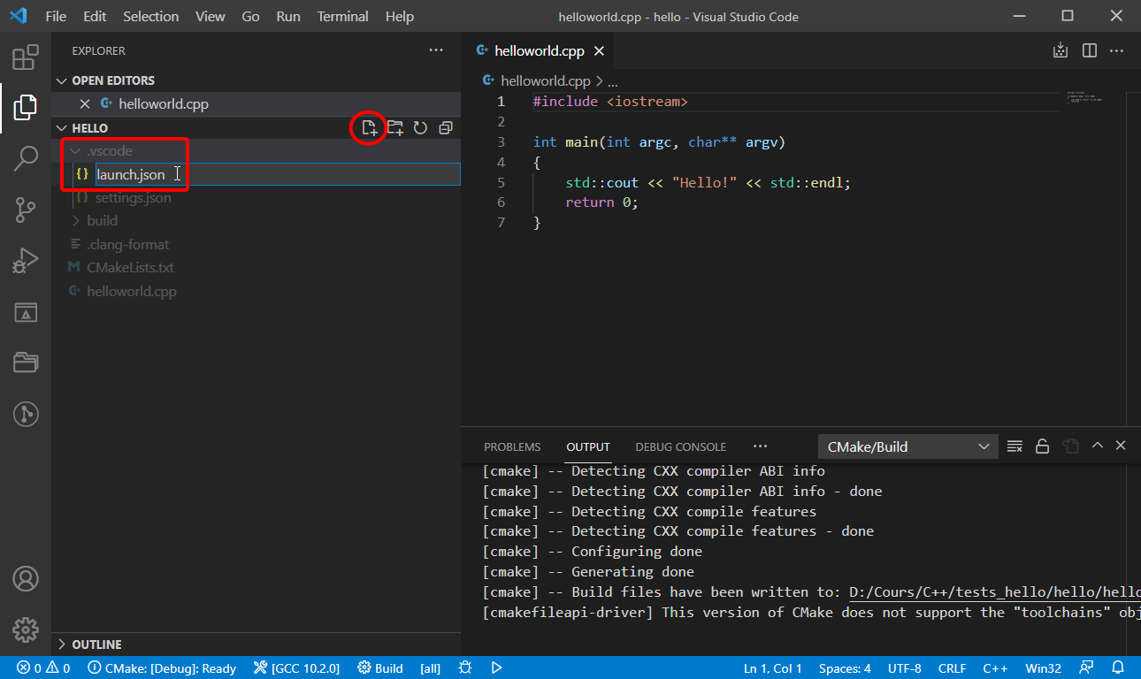
Task: Clear the output panel
Action: pos(1015,446)
